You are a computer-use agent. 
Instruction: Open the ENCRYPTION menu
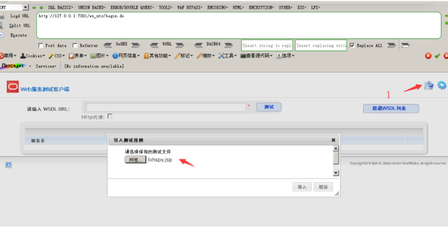(261, 8)
